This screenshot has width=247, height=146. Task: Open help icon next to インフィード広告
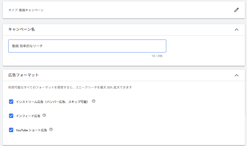(x=44, y=115)
